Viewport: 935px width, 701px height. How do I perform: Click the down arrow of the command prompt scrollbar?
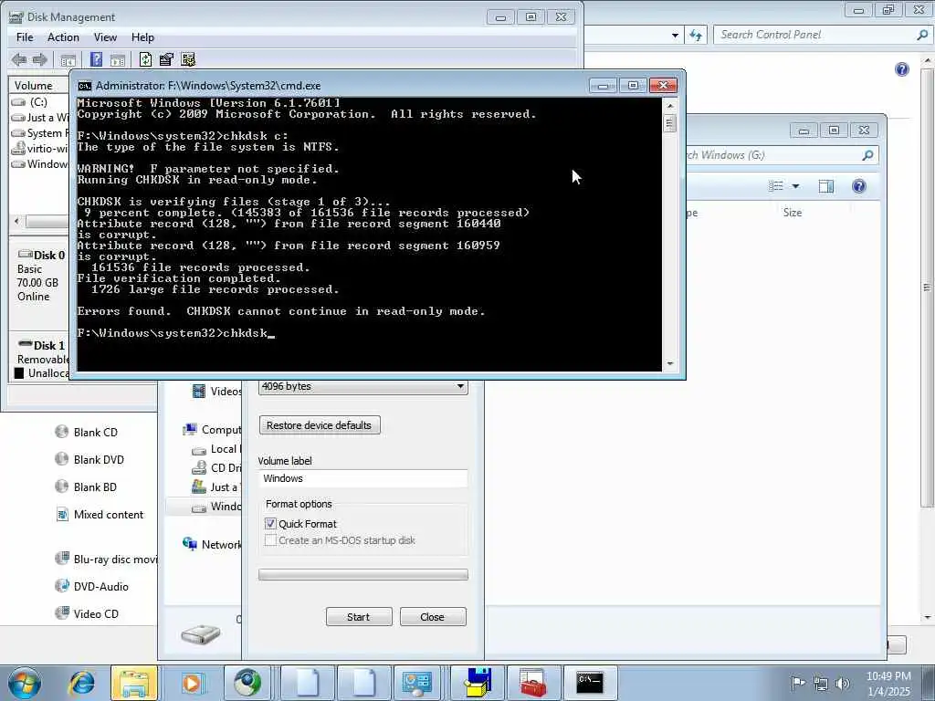point(669,363)
